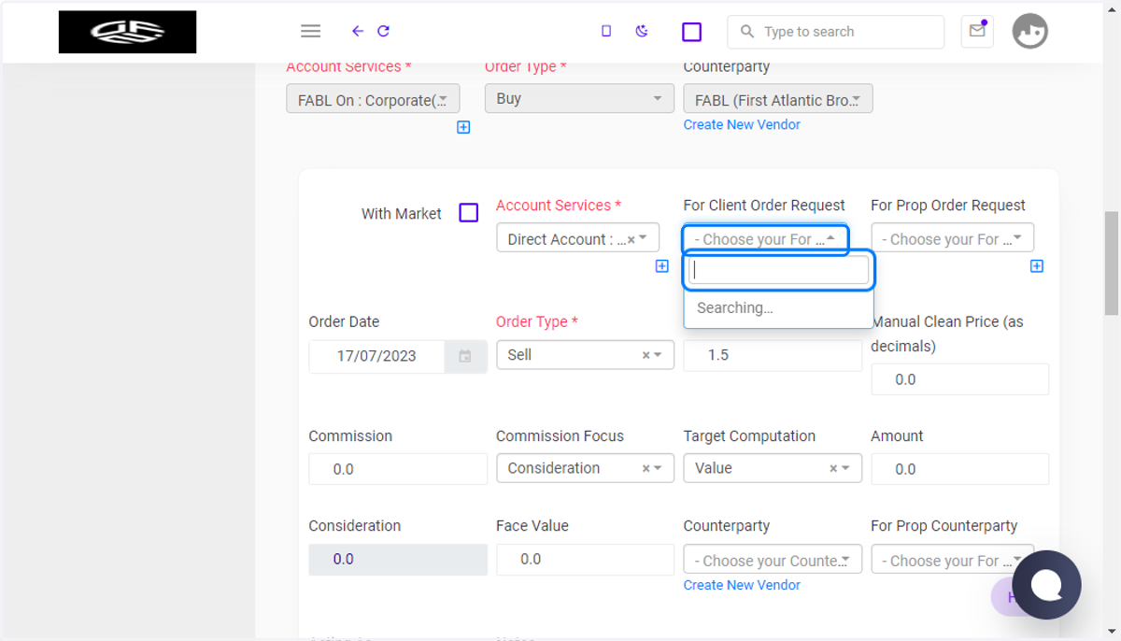Image resolution: width=1121 pixels, height=641 pixels.
Task: Toggle the With Market checkbox
Action: (469, 213)
